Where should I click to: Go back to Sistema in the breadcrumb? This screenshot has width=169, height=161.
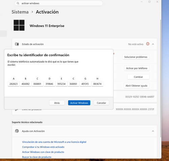[20, 12]
